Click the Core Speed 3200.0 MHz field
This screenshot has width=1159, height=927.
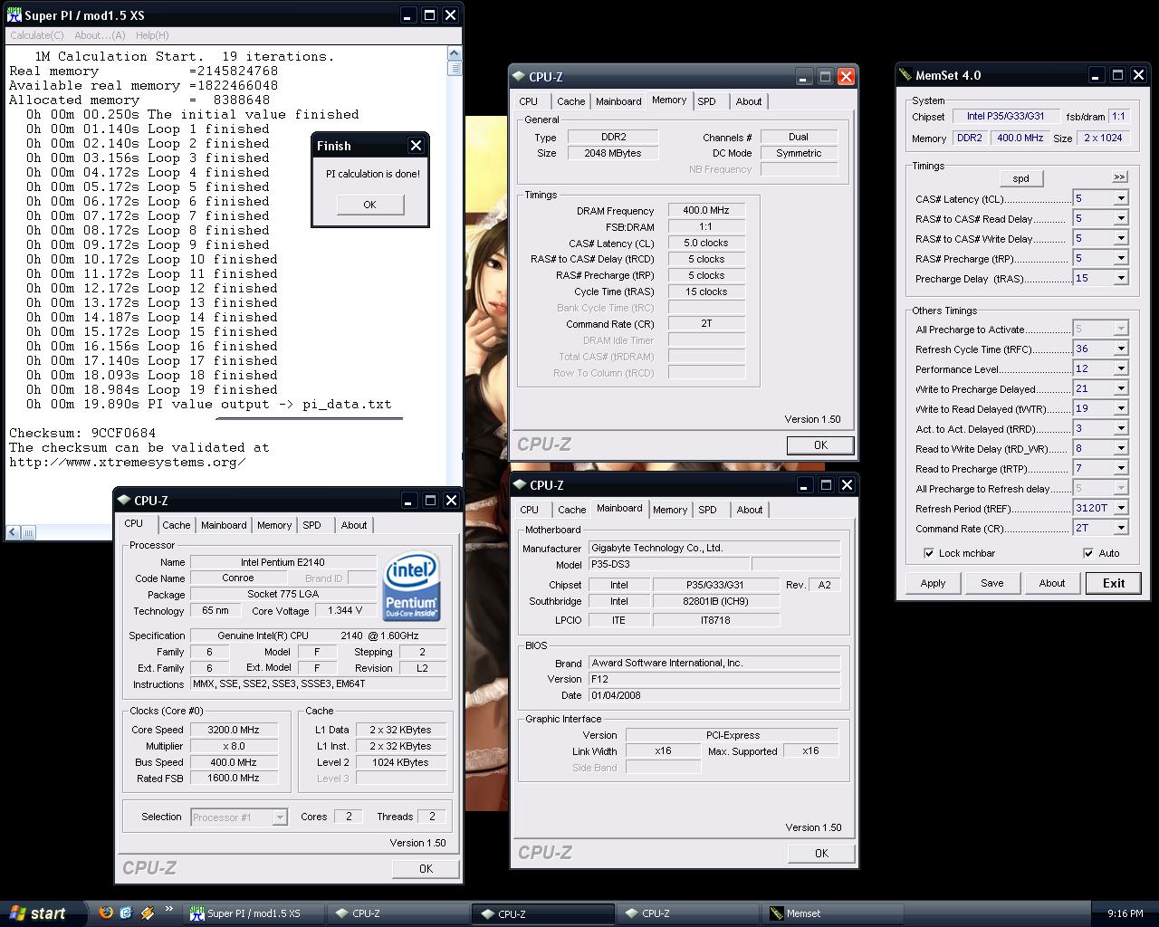(234, 730)
